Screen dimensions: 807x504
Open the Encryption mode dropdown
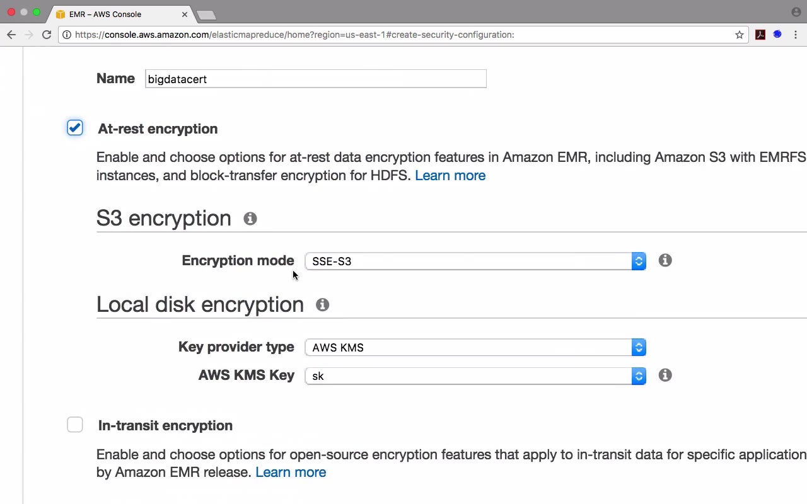click(x=475, y=261)
